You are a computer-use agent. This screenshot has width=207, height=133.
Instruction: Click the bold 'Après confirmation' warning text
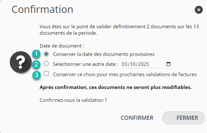[x=115, y=87]
